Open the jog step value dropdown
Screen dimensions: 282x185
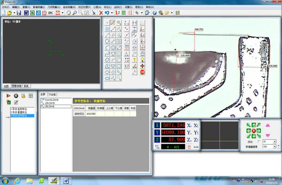[x=274, y=142]
